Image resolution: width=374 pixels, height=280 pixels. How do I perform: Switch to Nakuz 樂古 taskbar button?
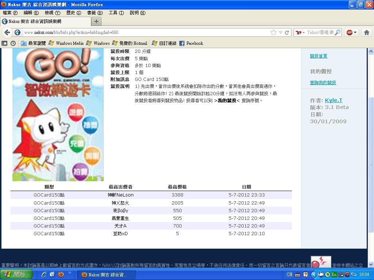(x=107, y=275)
